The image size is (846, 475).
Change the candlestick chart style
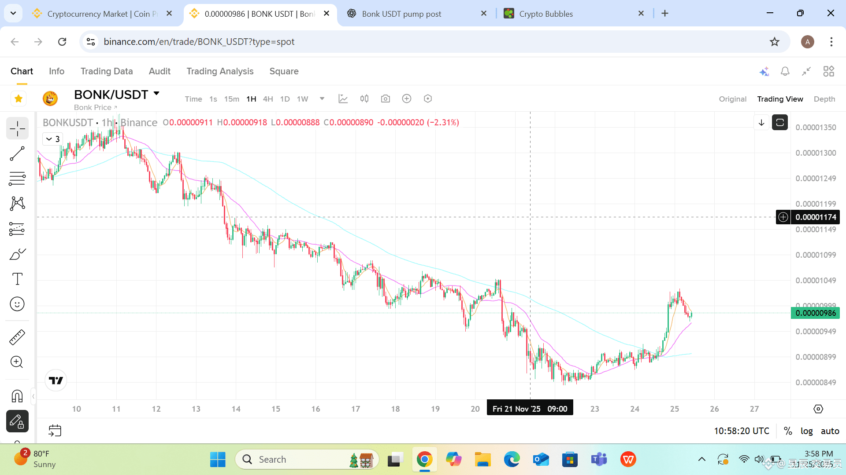click(364, 99)
